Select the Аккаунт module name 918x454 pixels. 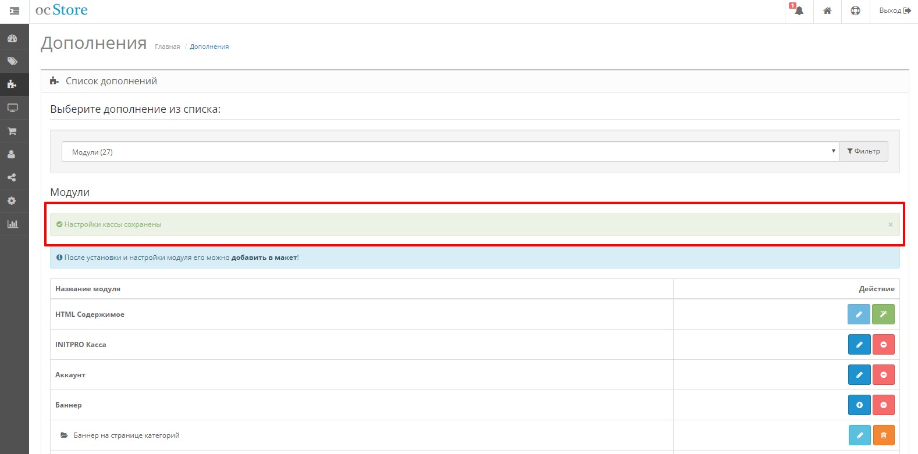(x=70, y=375)
